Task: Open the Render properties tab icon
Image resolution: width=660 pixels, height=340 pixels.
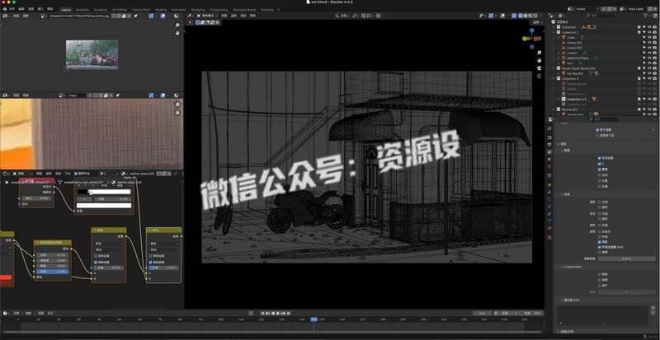Action: [549, 137]
